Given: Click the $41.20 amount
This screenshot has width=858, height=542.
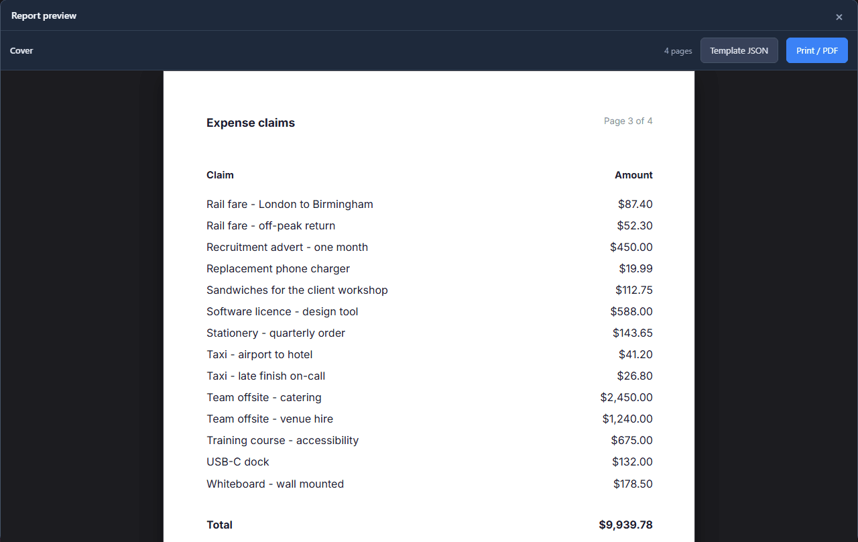Looking at the screenshot, I should tap(635, 354).
